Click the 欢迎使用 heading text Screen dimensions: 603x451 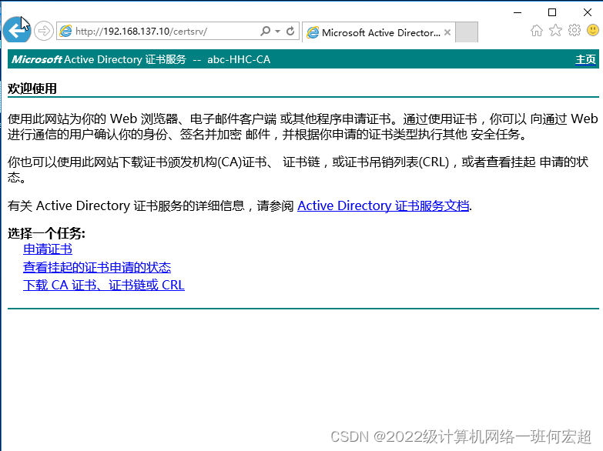tap(32, 89)
